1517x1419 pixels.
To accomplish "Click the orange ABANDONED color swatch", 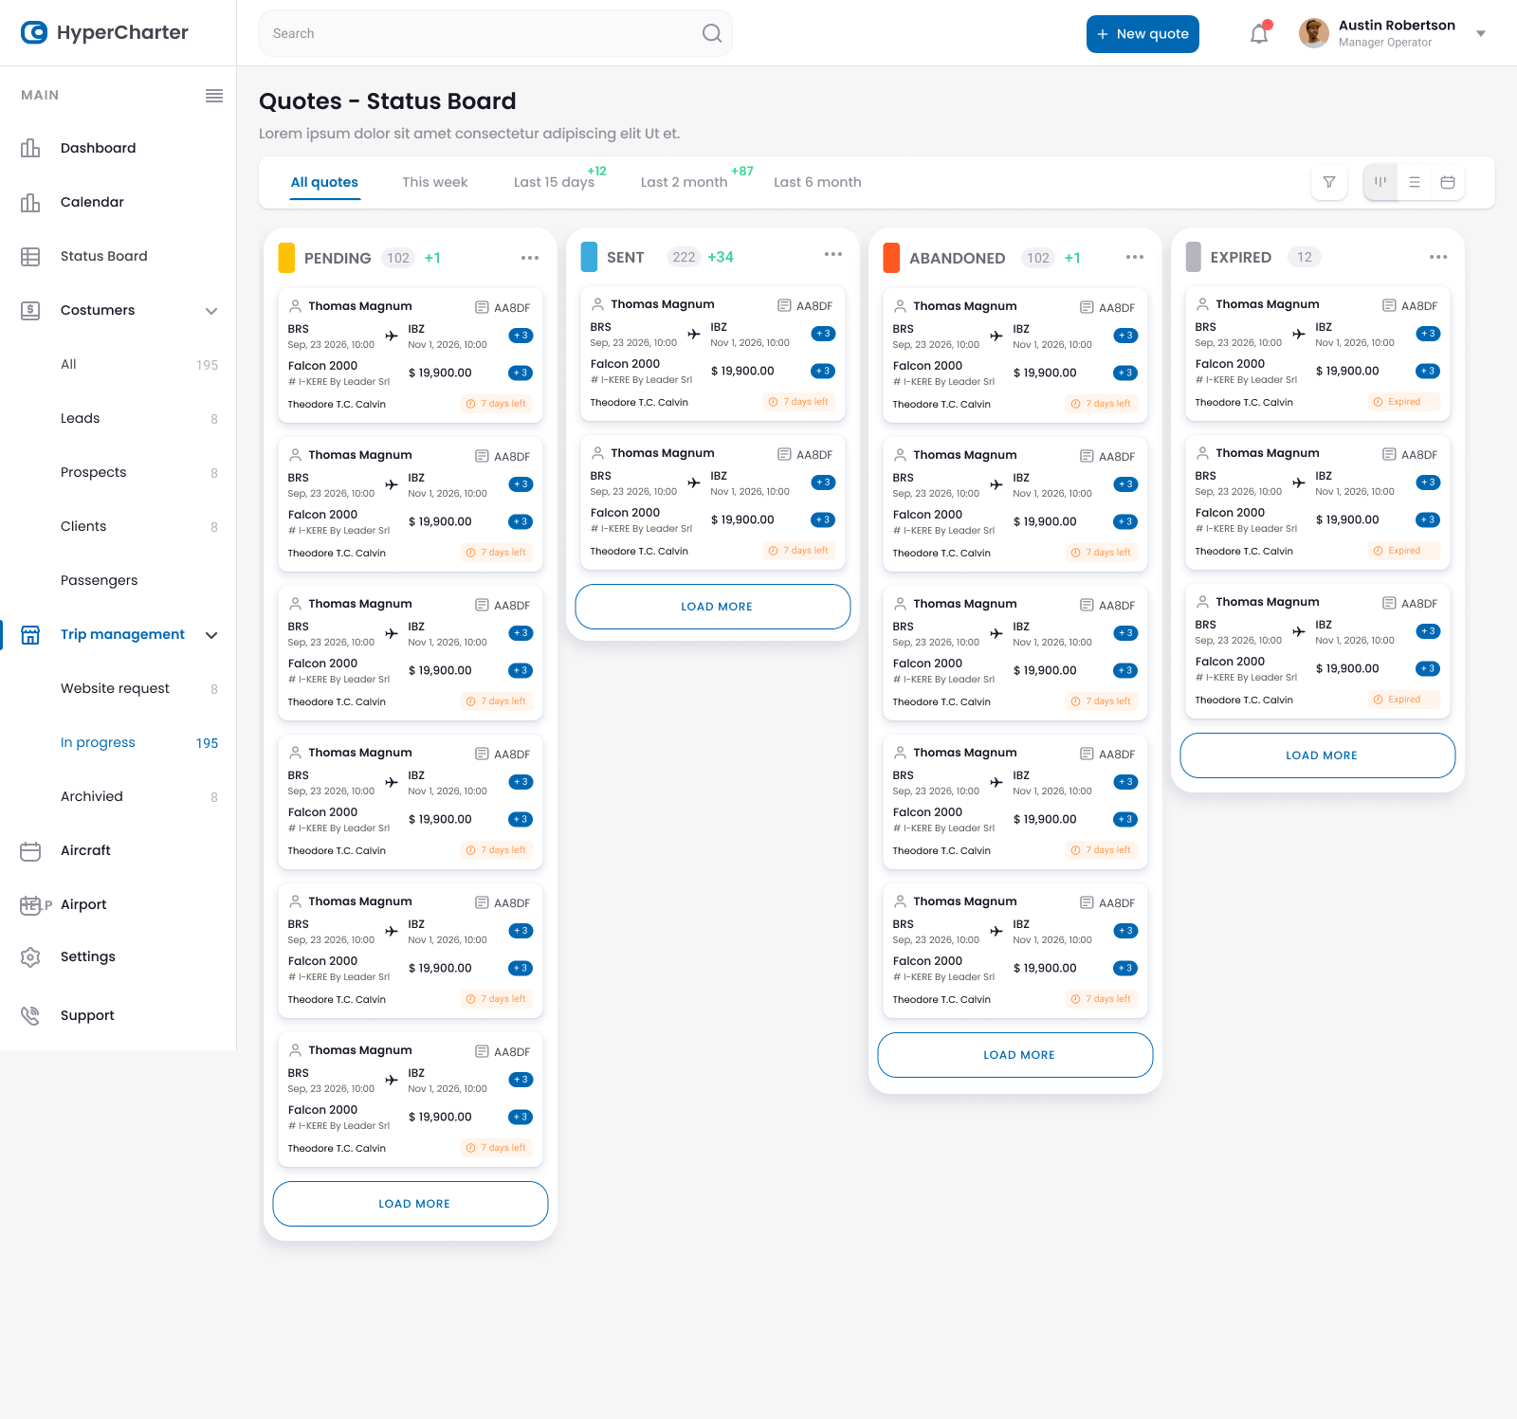I will [891, 258].
